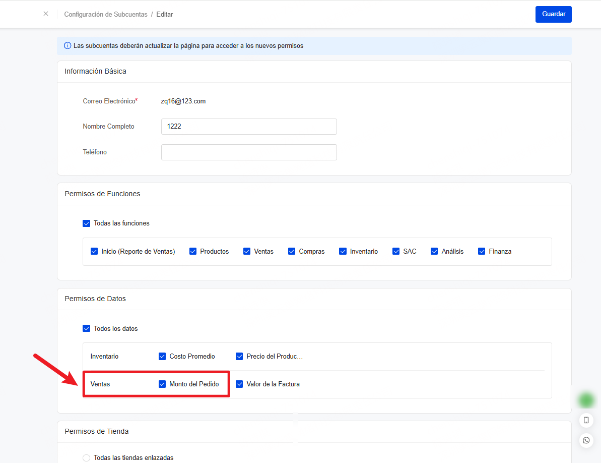The width and height of the screenshot is (601, 463).
Task: Toggle Valor de la Factura checkbox
Action: click(x=239, y=384)
